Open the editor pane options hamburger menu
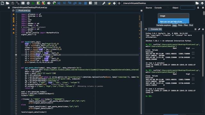The height and width of the screenshot is (115, 205). pyautogui.click(x=142, y=11)
